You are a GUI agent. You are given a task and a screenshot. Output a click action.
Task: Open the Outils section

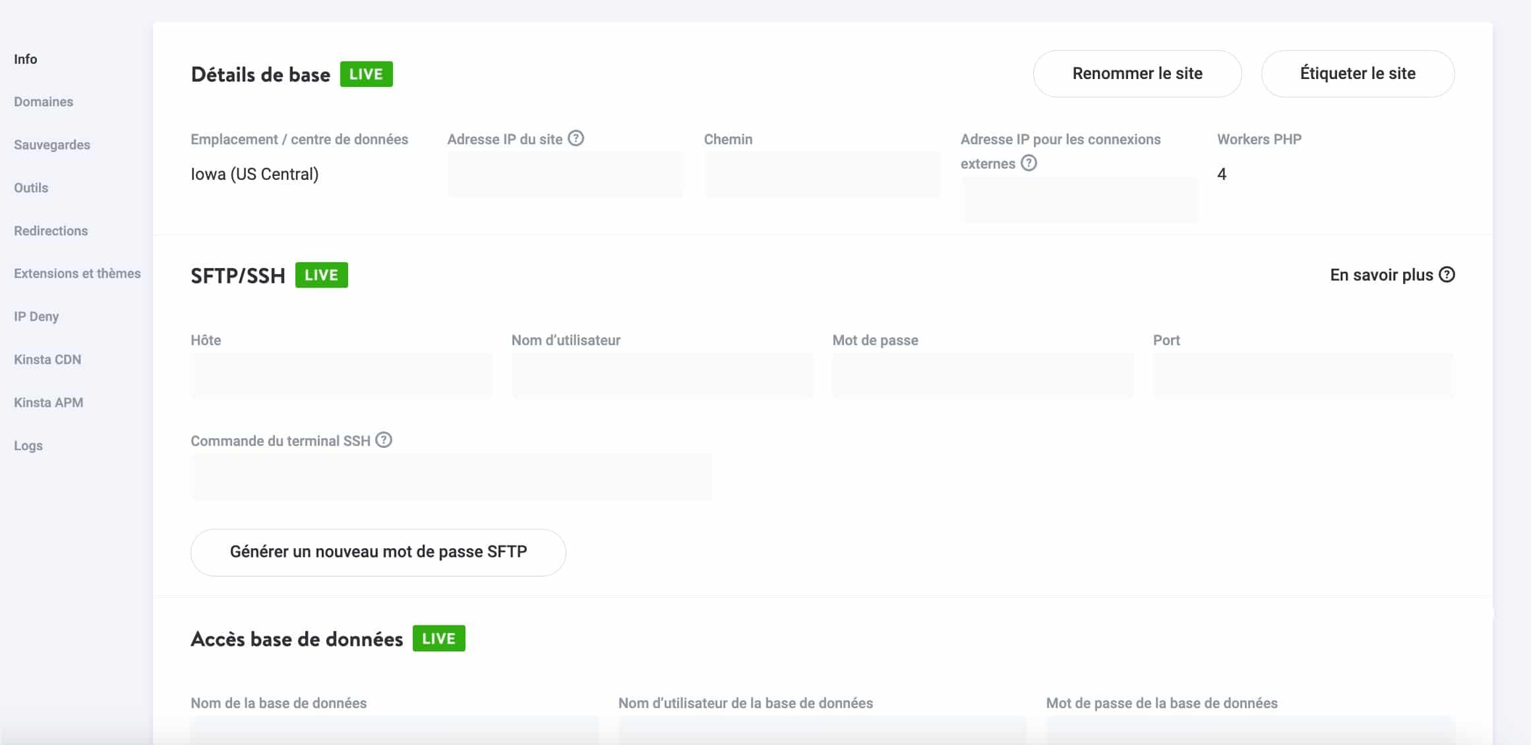30,188
